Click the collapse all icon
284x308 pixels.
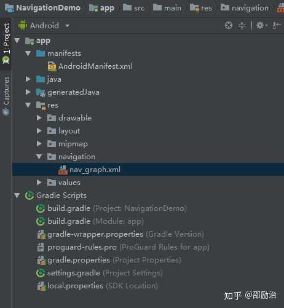tap(242, 26)
